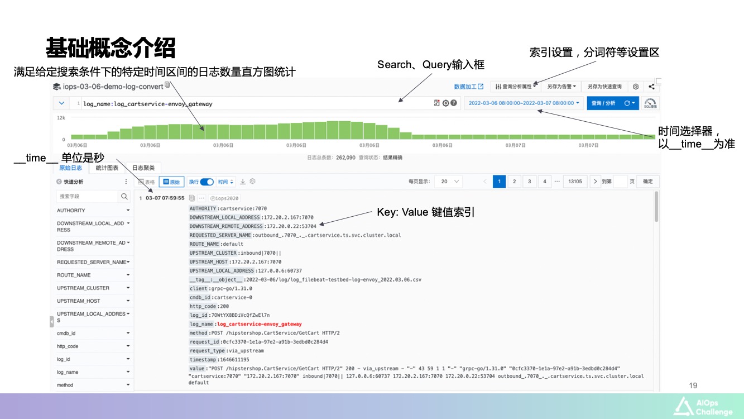Click the share icon in top toolbar
This screenshot has width=744, height=419.
point(651,87)
